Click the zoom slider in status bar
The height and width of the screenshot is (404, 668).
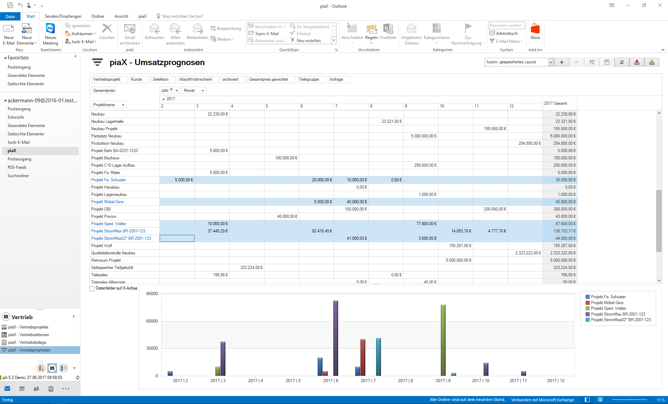(x=630, y=400)
